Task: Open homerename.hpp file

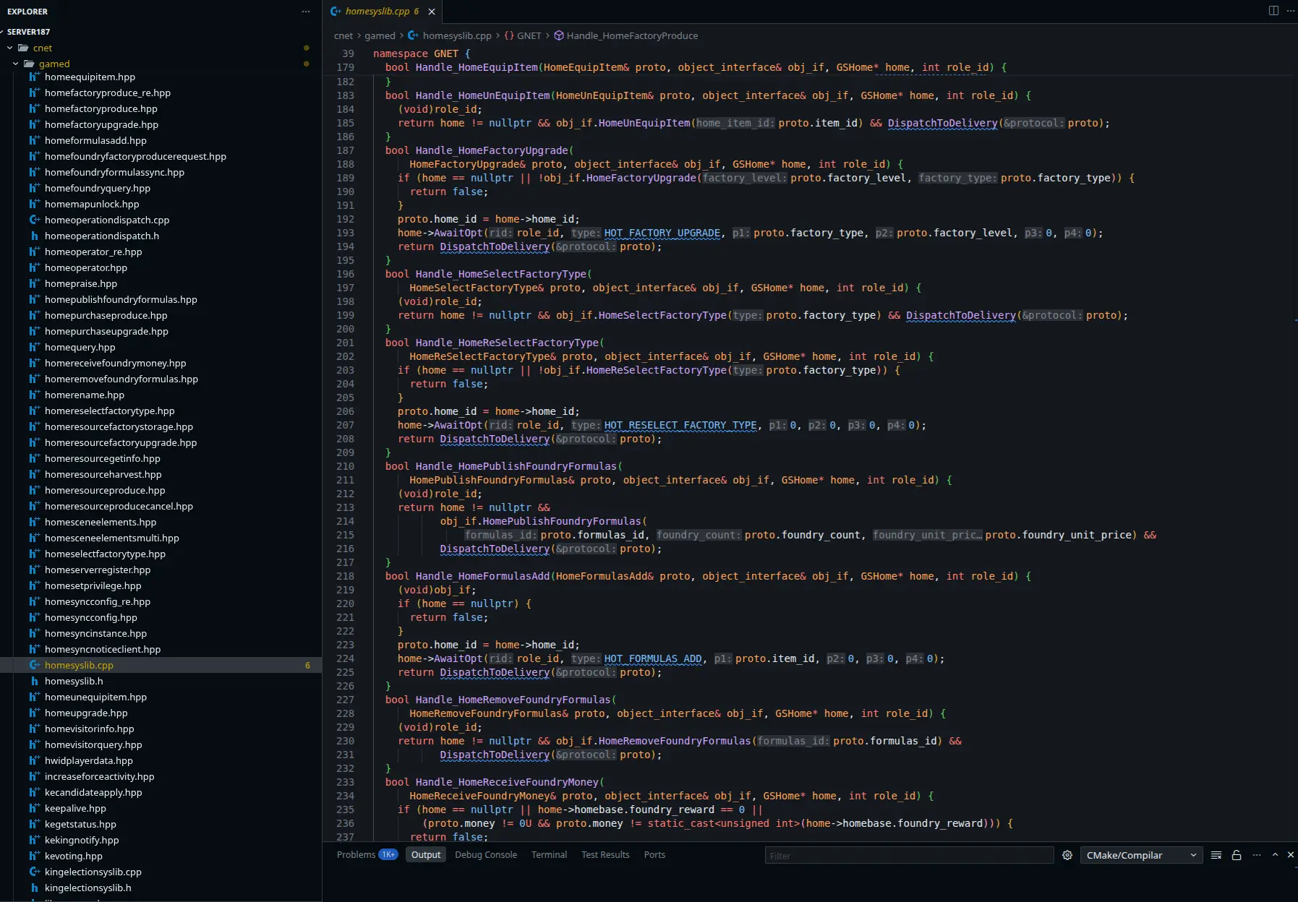Action: 85,395
